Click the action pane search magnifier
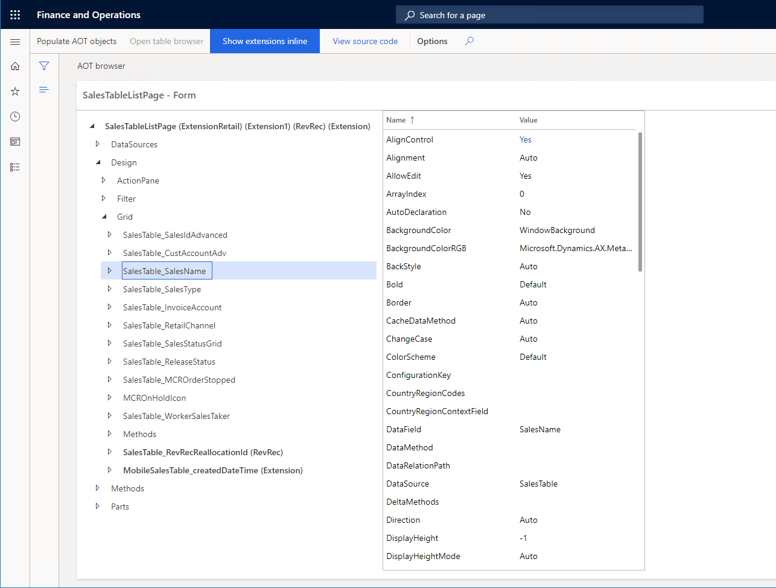Screen dimensions: 776x588 coord(469,41)
